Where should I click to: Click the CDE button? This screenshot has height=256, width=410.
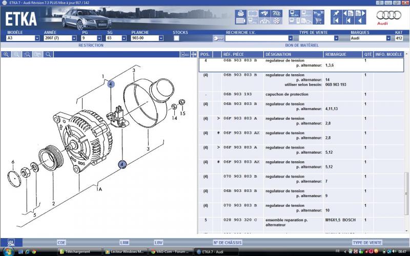pos(61,243)
